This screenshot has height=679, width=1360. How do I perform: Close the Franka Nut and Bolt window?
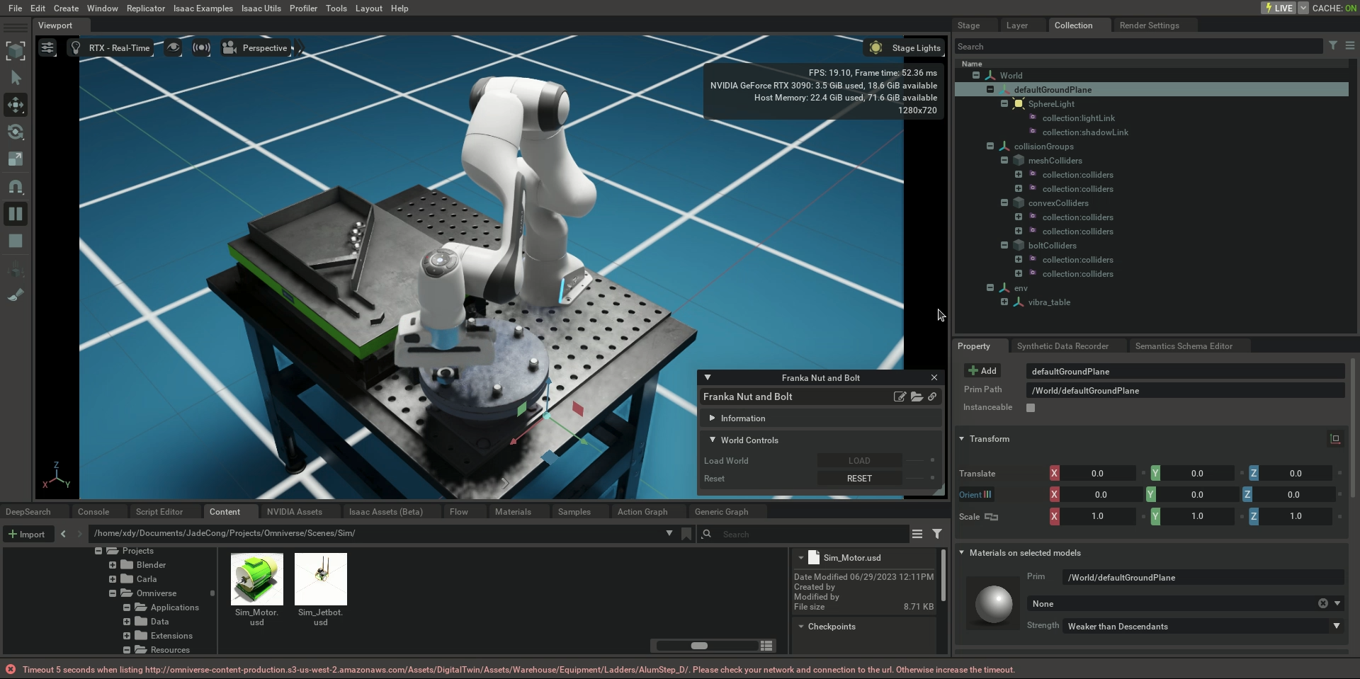[934, 377]
